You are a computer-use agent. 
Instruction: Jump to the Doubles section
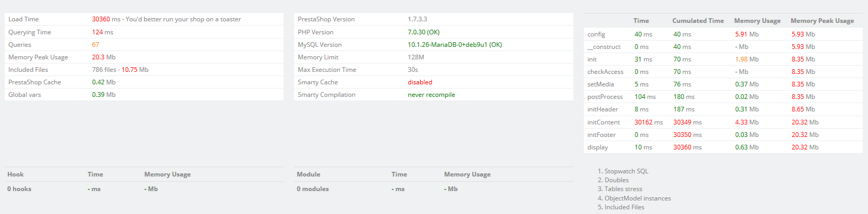point(616,180)
